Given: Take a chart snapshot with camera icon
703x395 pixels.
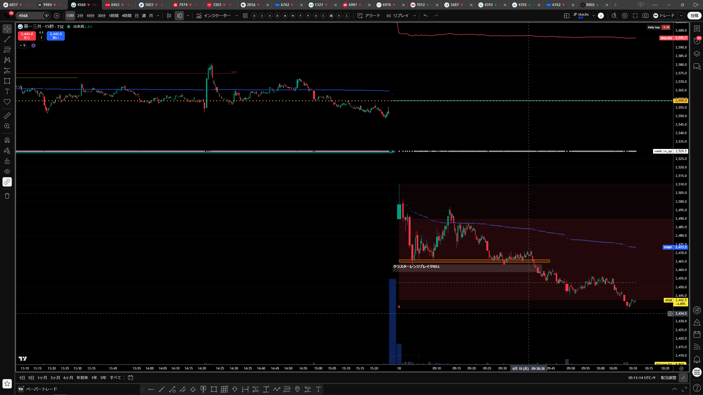Looking at the screenshot, I should (645, 16).
